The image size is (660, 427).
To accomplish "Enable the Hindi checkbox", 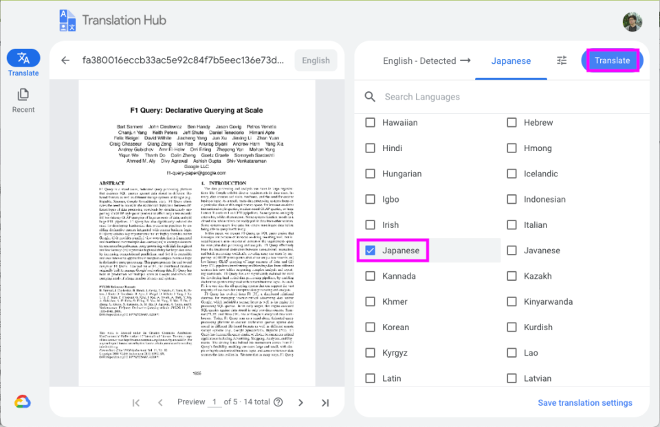I will pyautogui.click(x=371, y=148).
